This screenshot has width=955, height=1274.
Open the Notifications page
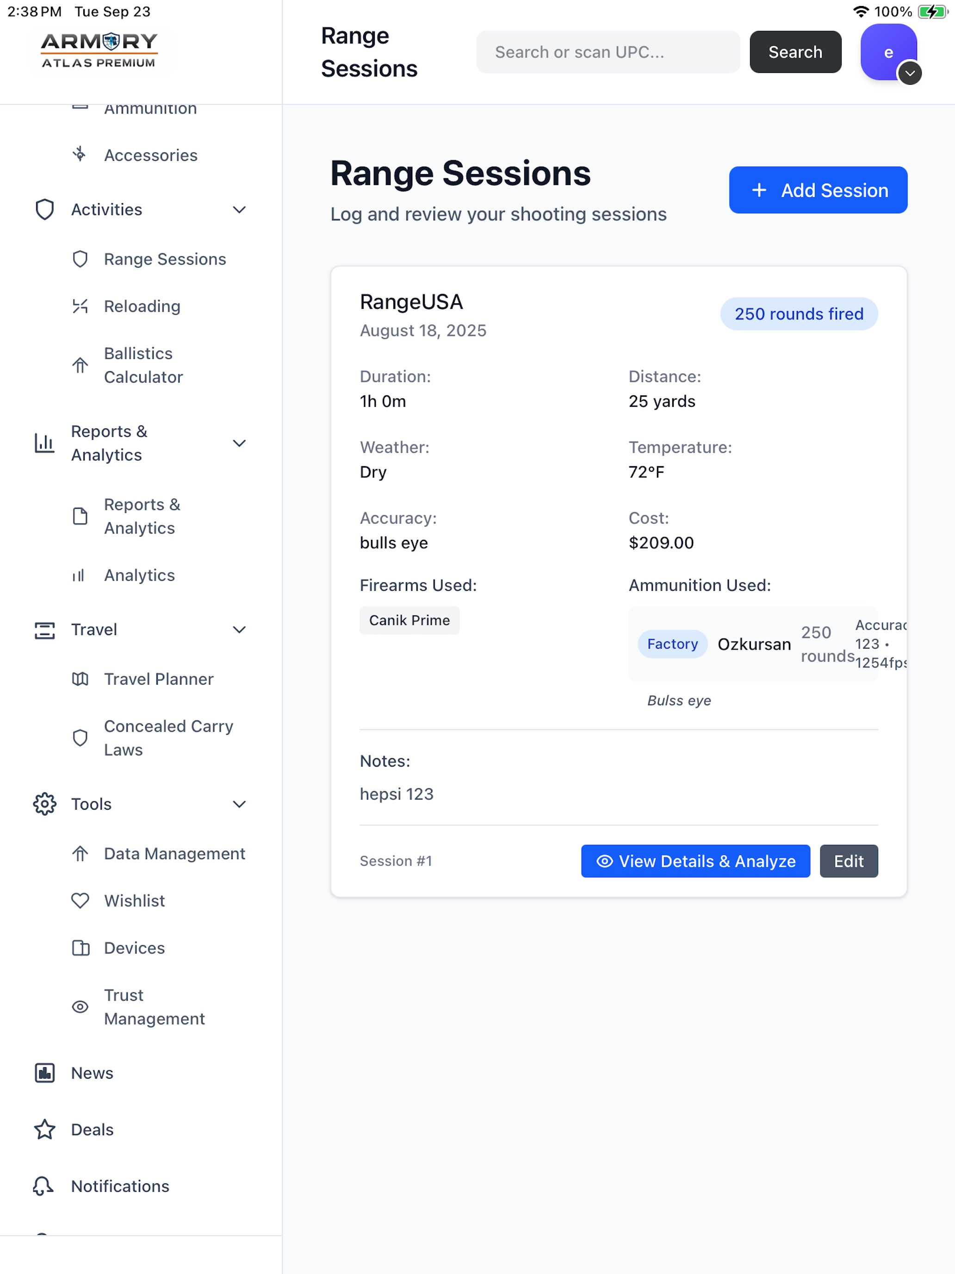(120, 1186)
